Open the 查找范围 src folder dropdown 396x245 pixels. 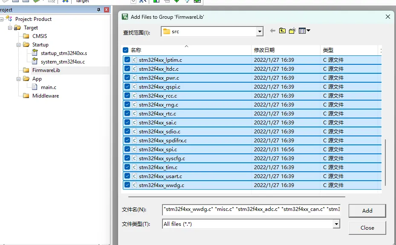point(260,32)
